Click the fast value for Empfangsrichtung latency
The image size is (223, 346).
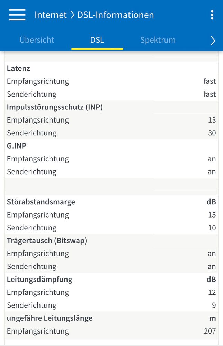pyautogui.click(x=211, y=81)
